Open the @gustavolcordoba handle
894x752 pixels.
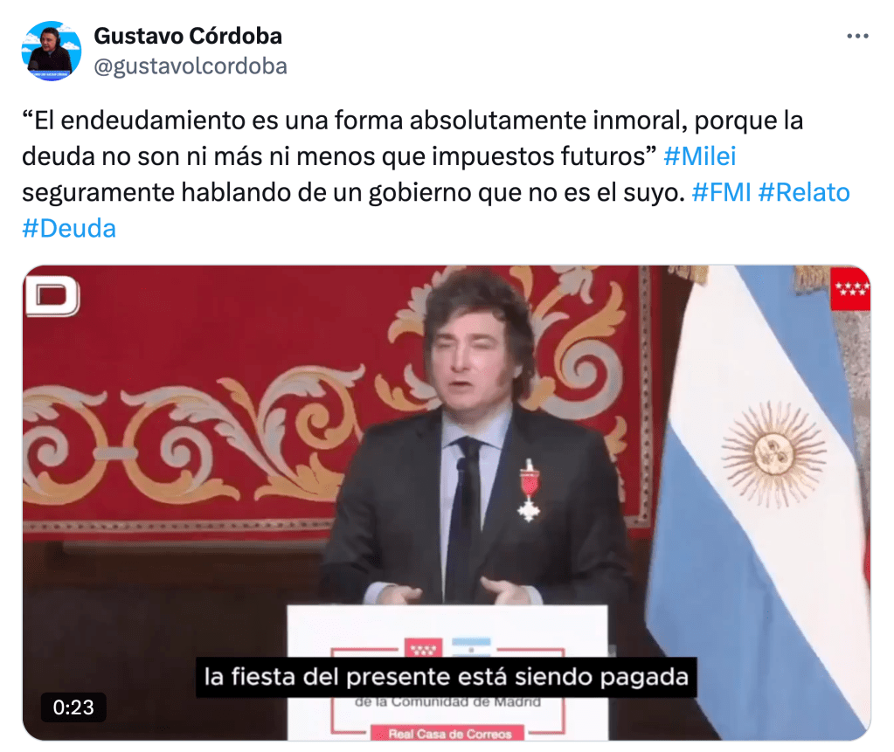pyautogui.click(x=191, y=66)
